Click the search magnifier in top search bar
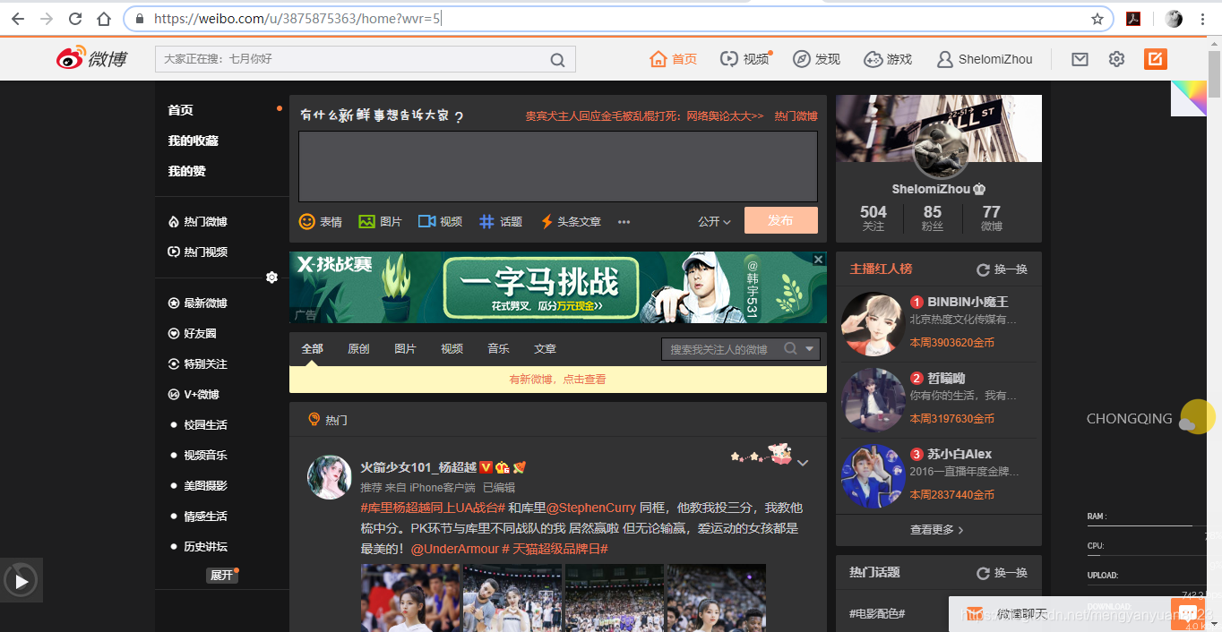Screen dimensions: 1222x632 tap(557, 60)
